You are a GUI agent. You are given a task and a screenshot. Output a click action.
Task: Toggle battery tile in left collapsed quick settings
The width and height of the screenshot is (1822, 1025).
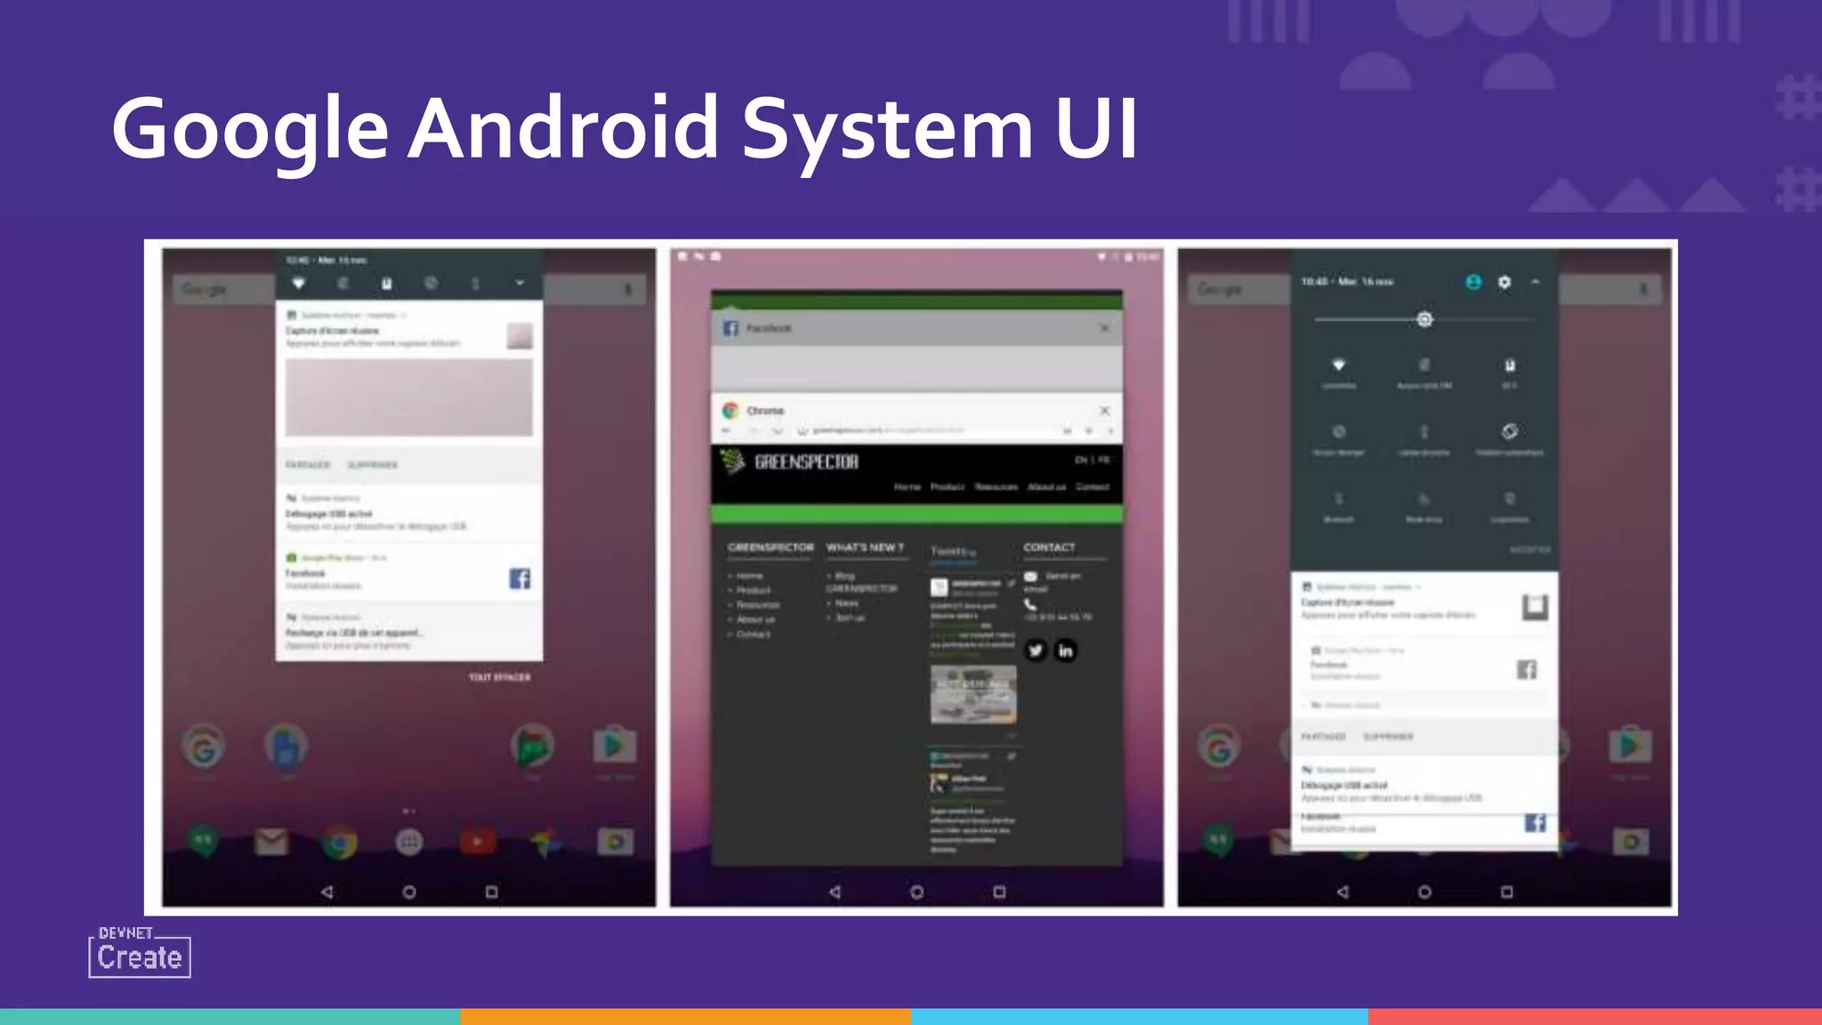point(386,283)
